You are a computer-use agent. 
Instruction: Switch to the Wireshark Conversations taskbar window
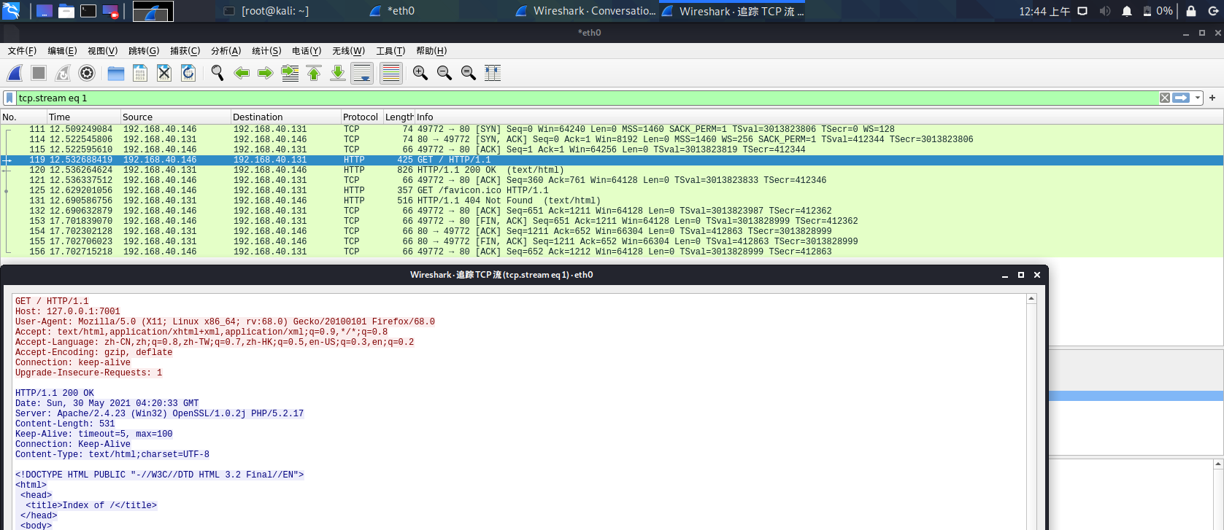point(585,11)
